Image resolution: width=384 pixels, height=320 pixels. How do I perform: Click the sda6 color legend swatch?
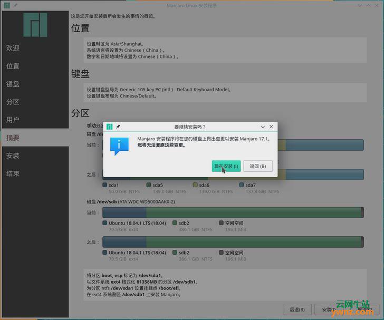tap(195, 185)
